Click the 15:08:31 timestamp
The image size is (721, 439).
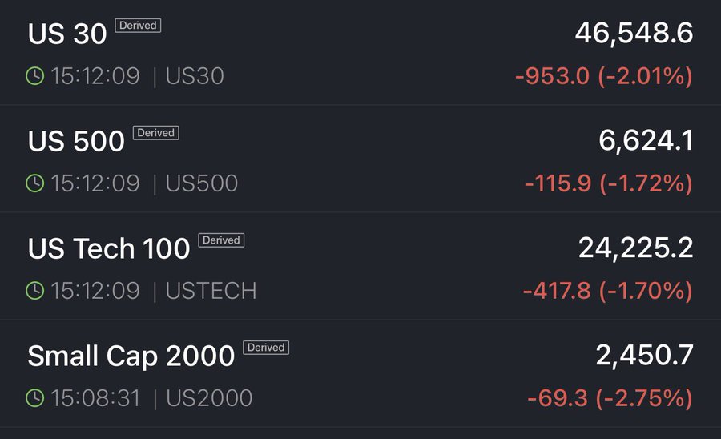click(x=95, y=397)
